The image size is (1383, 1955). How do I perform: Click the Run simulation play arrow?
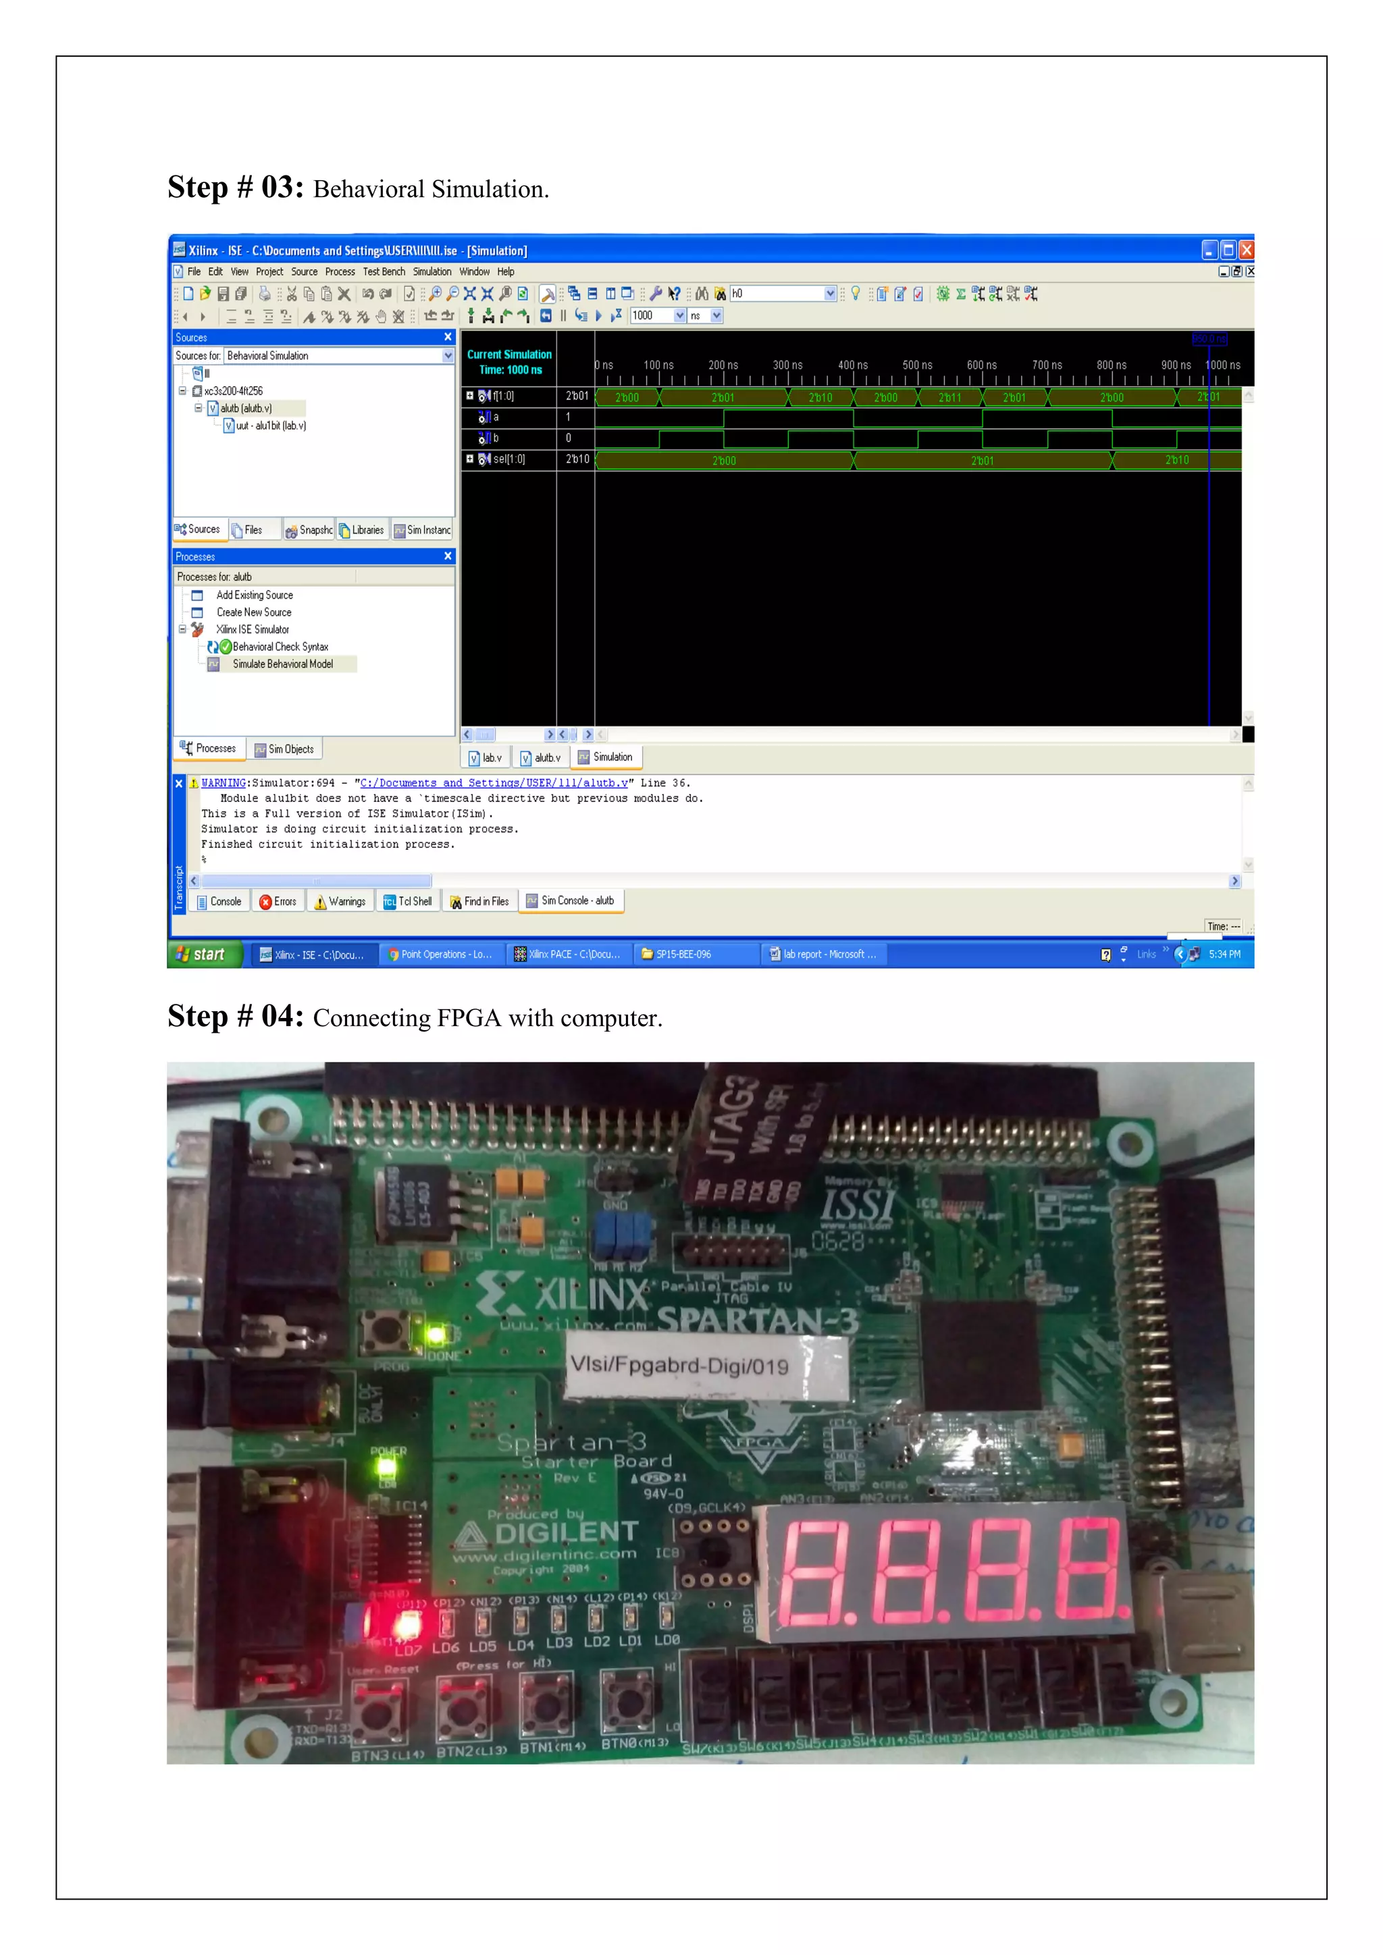(x=599, y=316)
